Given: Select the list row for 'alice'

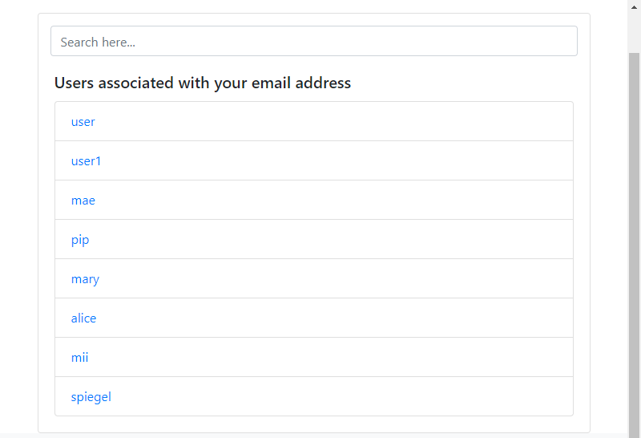Looking at the screenshot, I should point(320,318).
